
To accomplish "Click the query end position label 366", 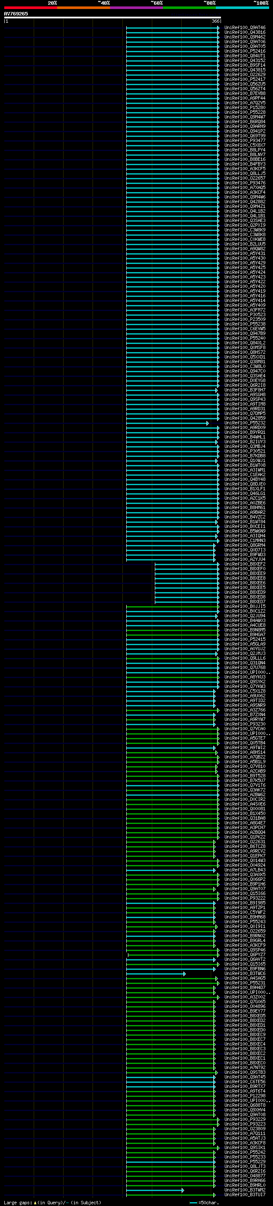I will pyautogui.click(x=215, y=21).
